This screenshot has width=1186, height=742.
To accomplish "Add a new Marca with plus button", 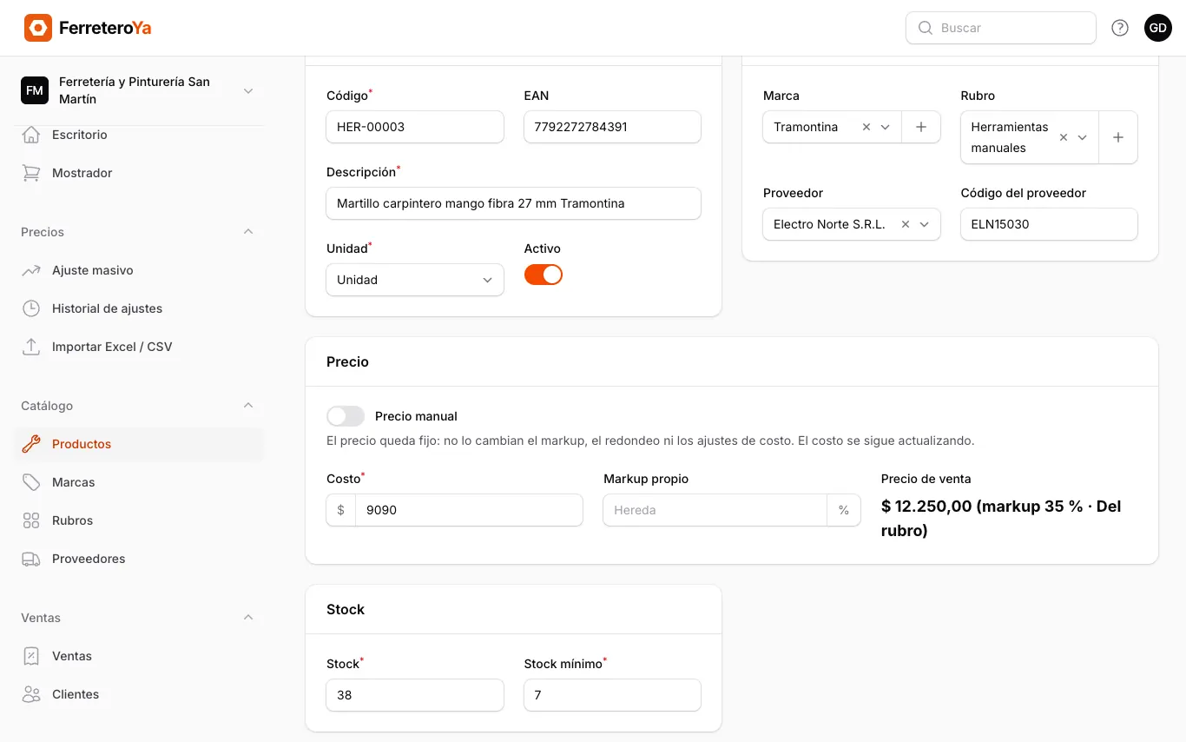I will 921,127.
